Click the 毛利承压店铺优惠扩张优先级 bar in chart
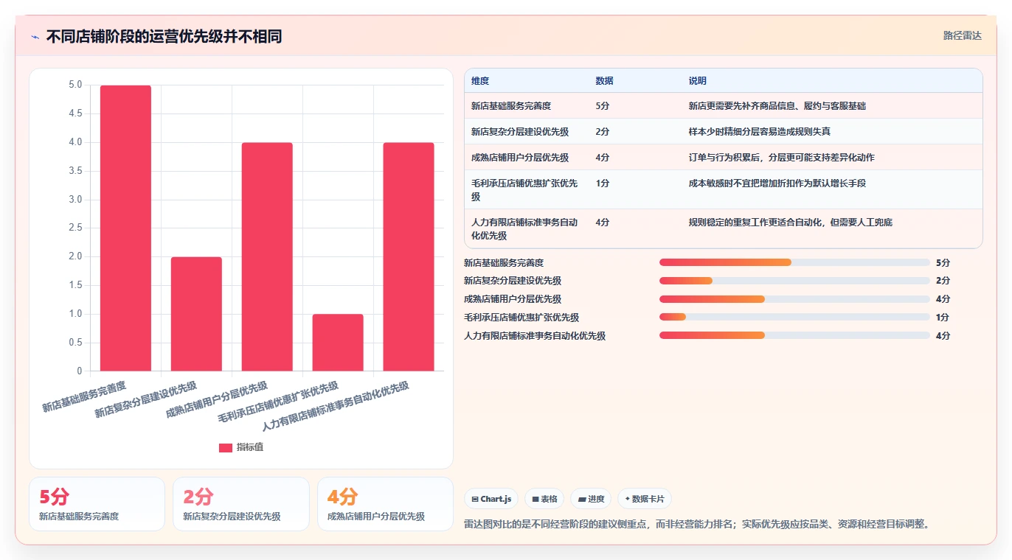Image resolution: width=1012 pixels, height=560 pixels. click(338, 343)
